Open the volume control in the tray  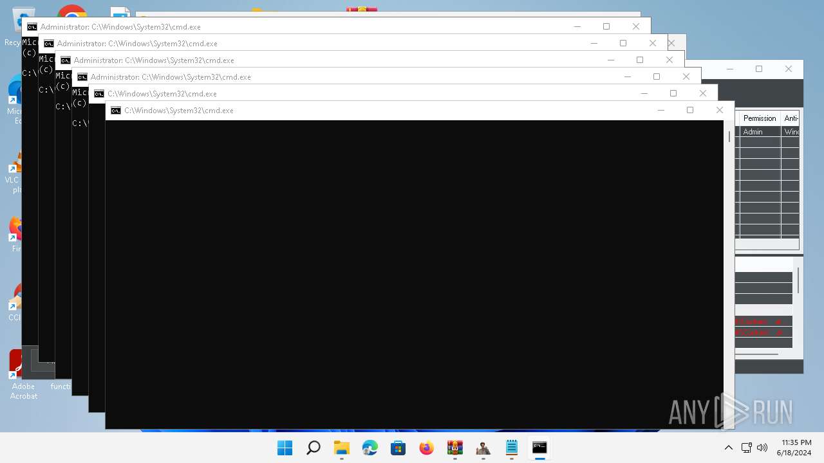pos(762,448)
